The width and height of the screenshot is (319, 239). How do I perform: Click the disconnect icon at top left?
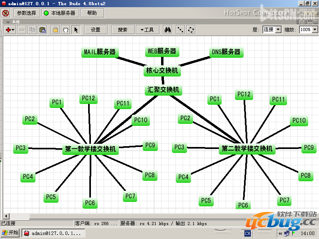pyautogui.click(x=6, y=13)
